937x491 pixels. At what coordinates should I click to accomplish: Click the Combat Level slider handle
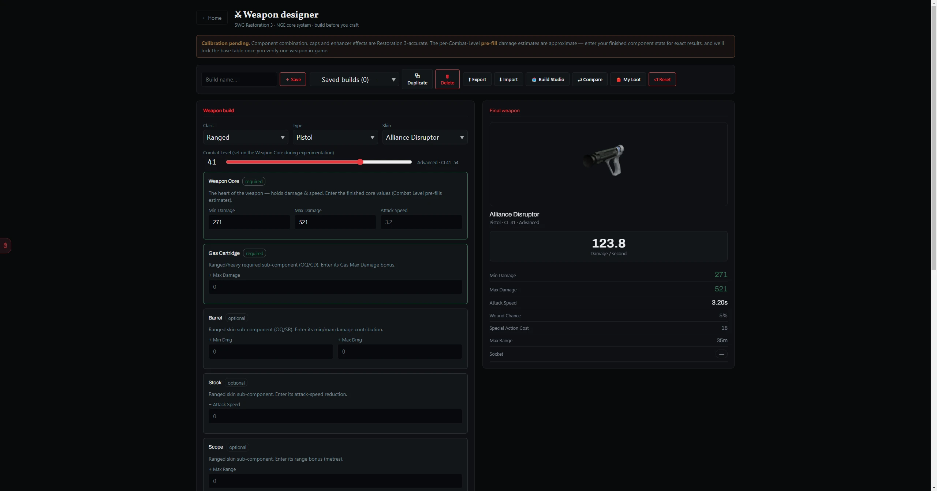[x=361, y=162]
